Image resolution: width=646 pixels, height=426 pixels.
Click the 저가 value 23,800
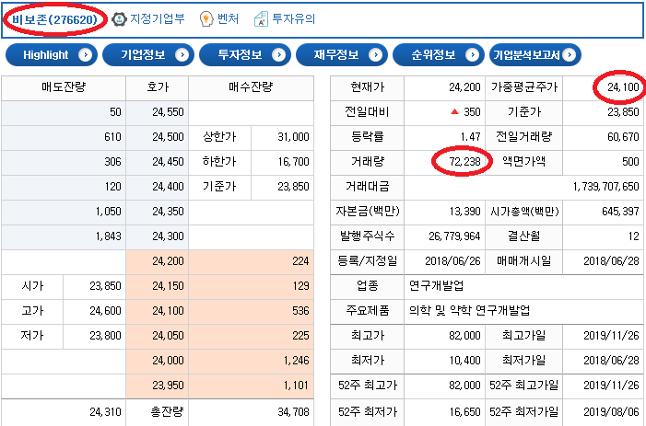105,336
